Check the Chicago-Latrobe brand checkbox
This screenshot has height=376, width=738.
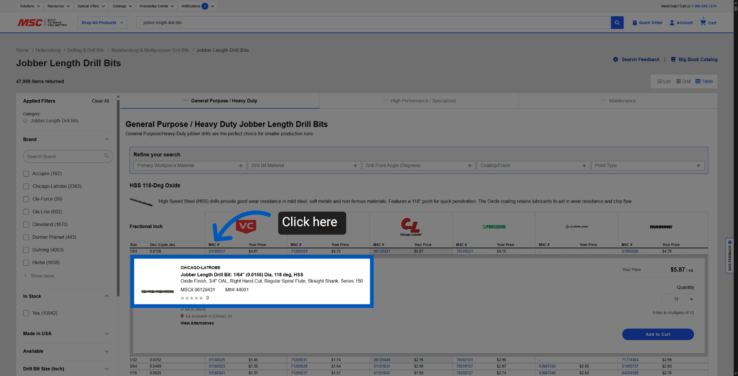pyautogui.click(x=26, y=186)
